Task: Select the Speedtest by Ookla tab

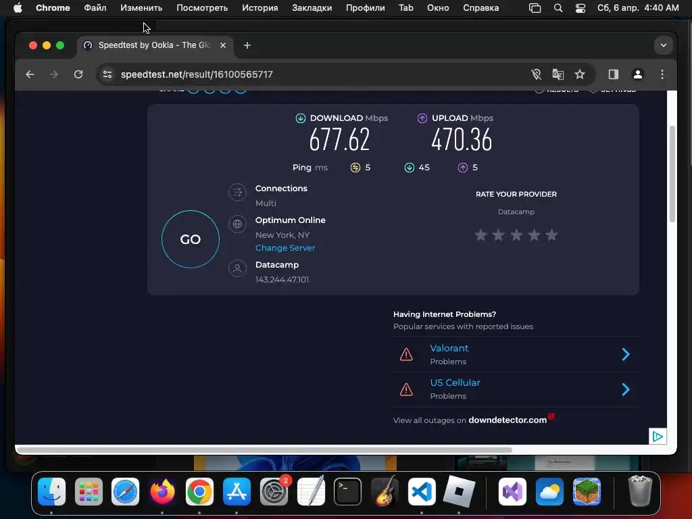Action: point(155,45)
